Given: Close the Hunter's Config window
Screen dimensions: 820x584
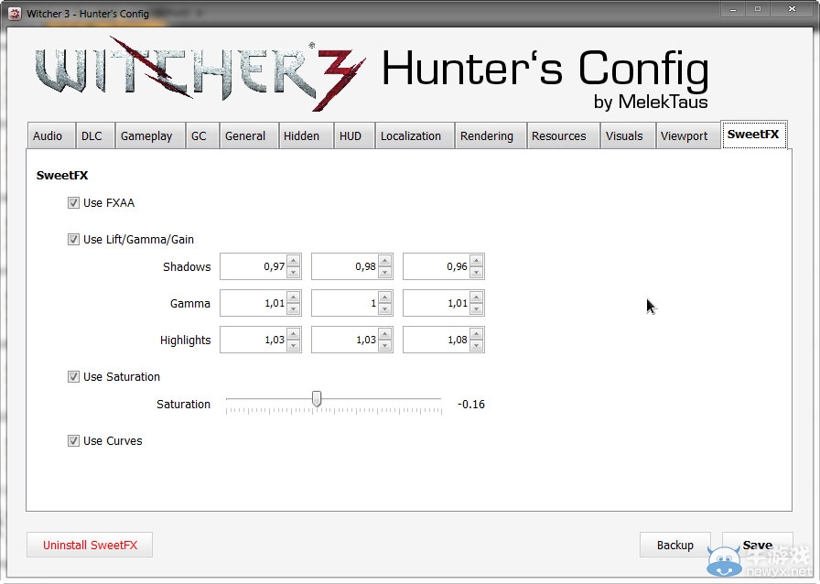Looking at the screenshot, I should coord(792,9).
